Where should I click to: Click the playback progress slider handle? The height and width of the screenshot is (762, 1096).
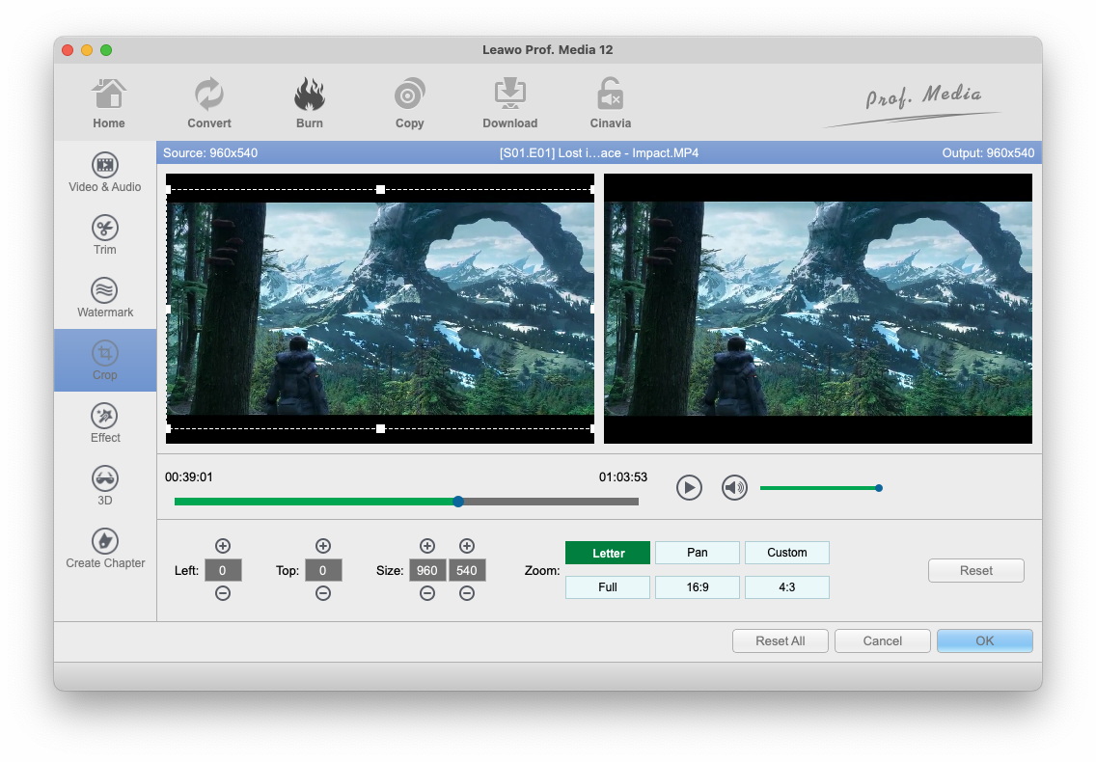(x=458, y=502)
